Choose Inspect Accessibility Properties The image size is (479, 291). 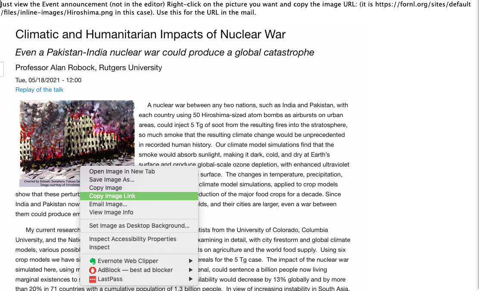(133, 239)
